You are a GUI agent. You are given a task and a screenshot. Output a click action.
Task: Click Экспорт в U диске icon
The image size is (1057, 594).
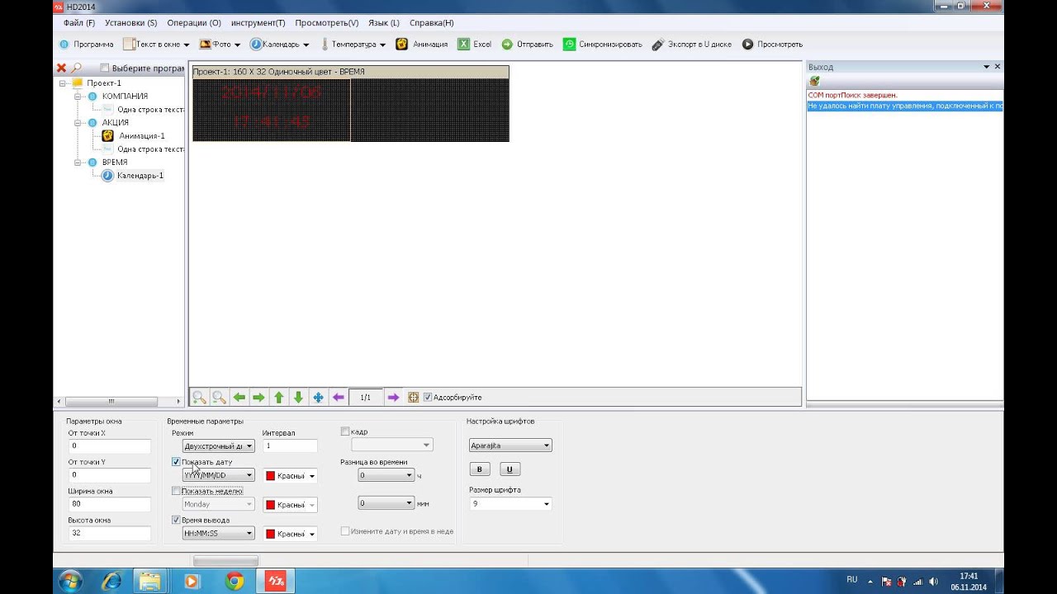(x=658, y=45)
